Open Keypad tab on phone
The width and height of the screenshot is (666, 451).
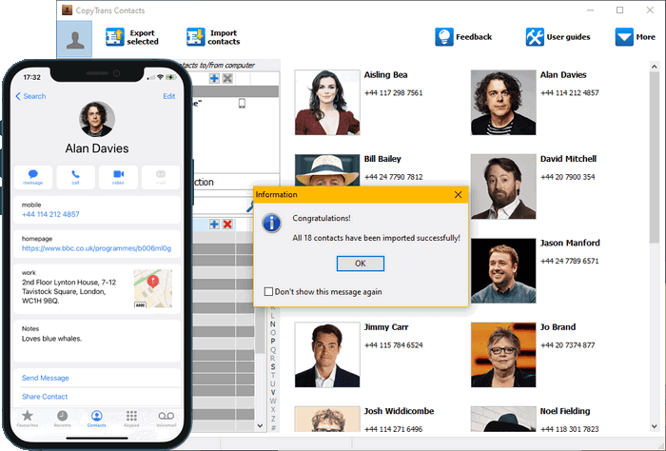pos(131,419)
